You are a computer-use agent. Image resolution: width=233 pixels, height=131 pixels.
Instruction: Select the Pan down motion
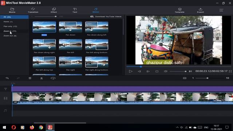(x=70, y=27)
